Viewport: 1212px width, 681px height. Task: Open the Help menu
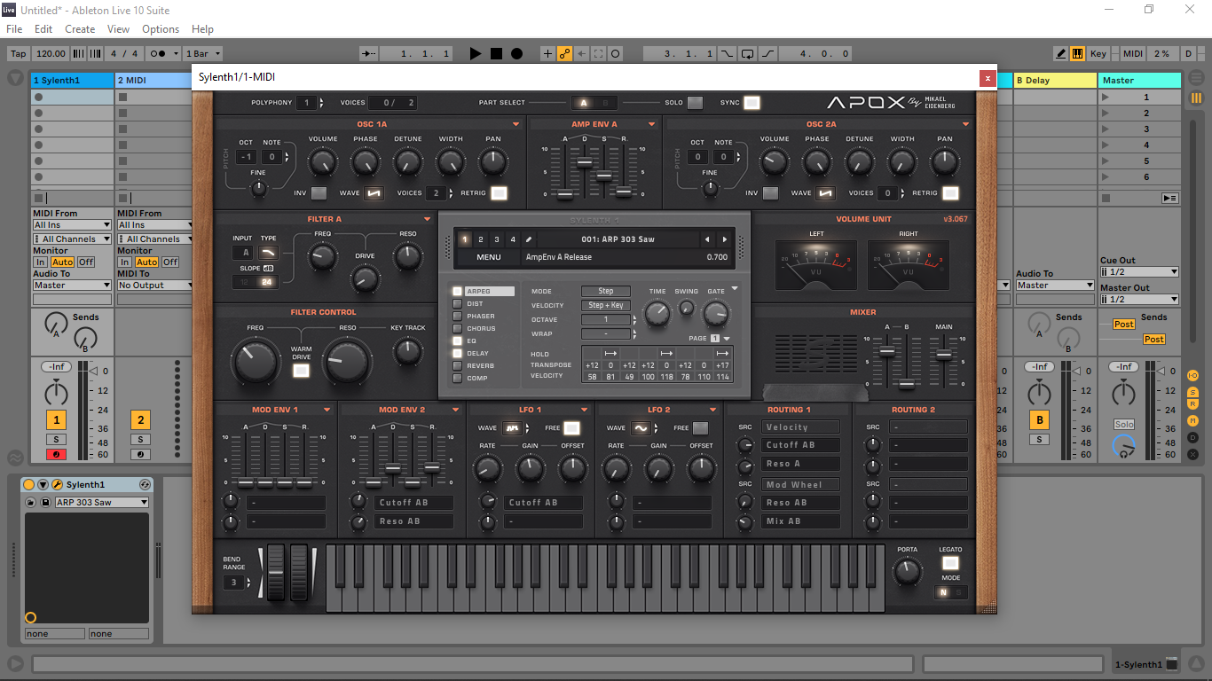point(202,29)
